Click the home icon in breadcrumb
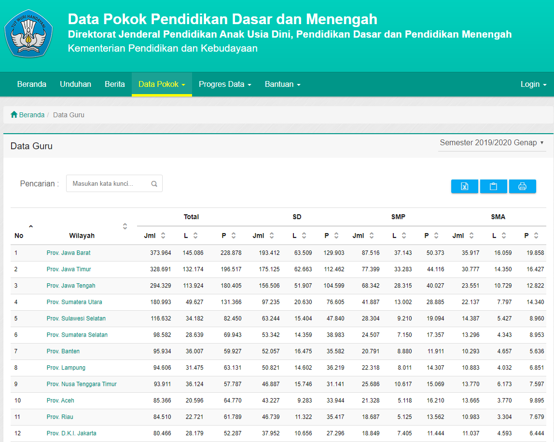 14,115
